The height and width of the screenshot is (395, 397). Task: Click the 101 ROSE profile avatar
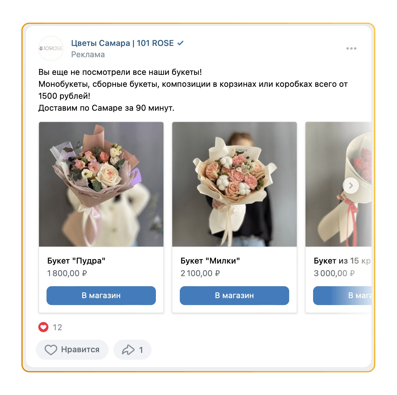pyautogui.click(x=51, y=48)
